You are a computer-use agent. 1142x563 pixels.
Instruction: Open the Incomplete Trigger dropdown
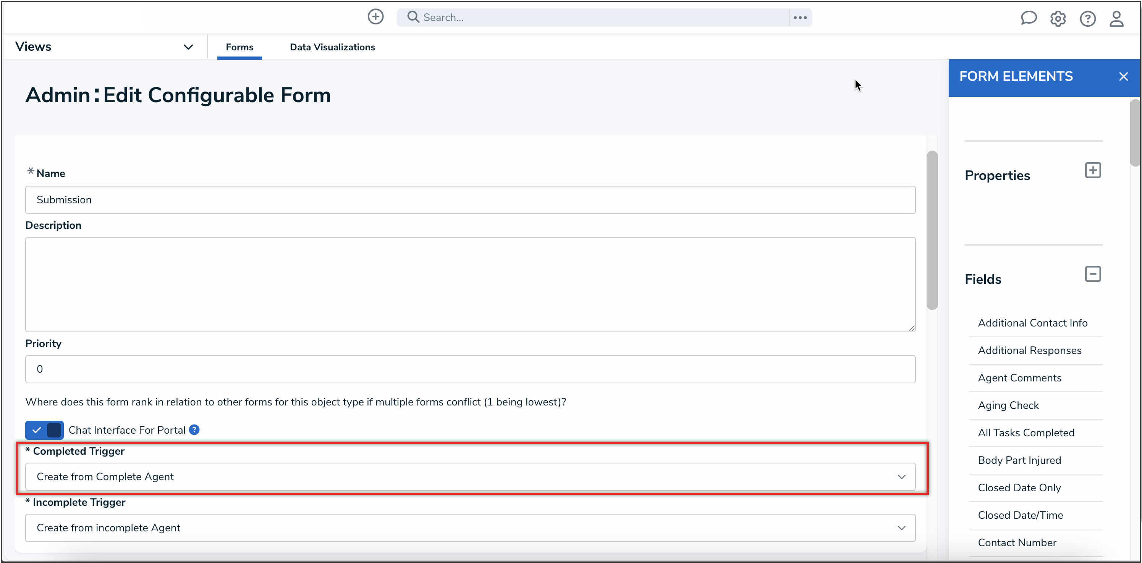tap(902, 528)
